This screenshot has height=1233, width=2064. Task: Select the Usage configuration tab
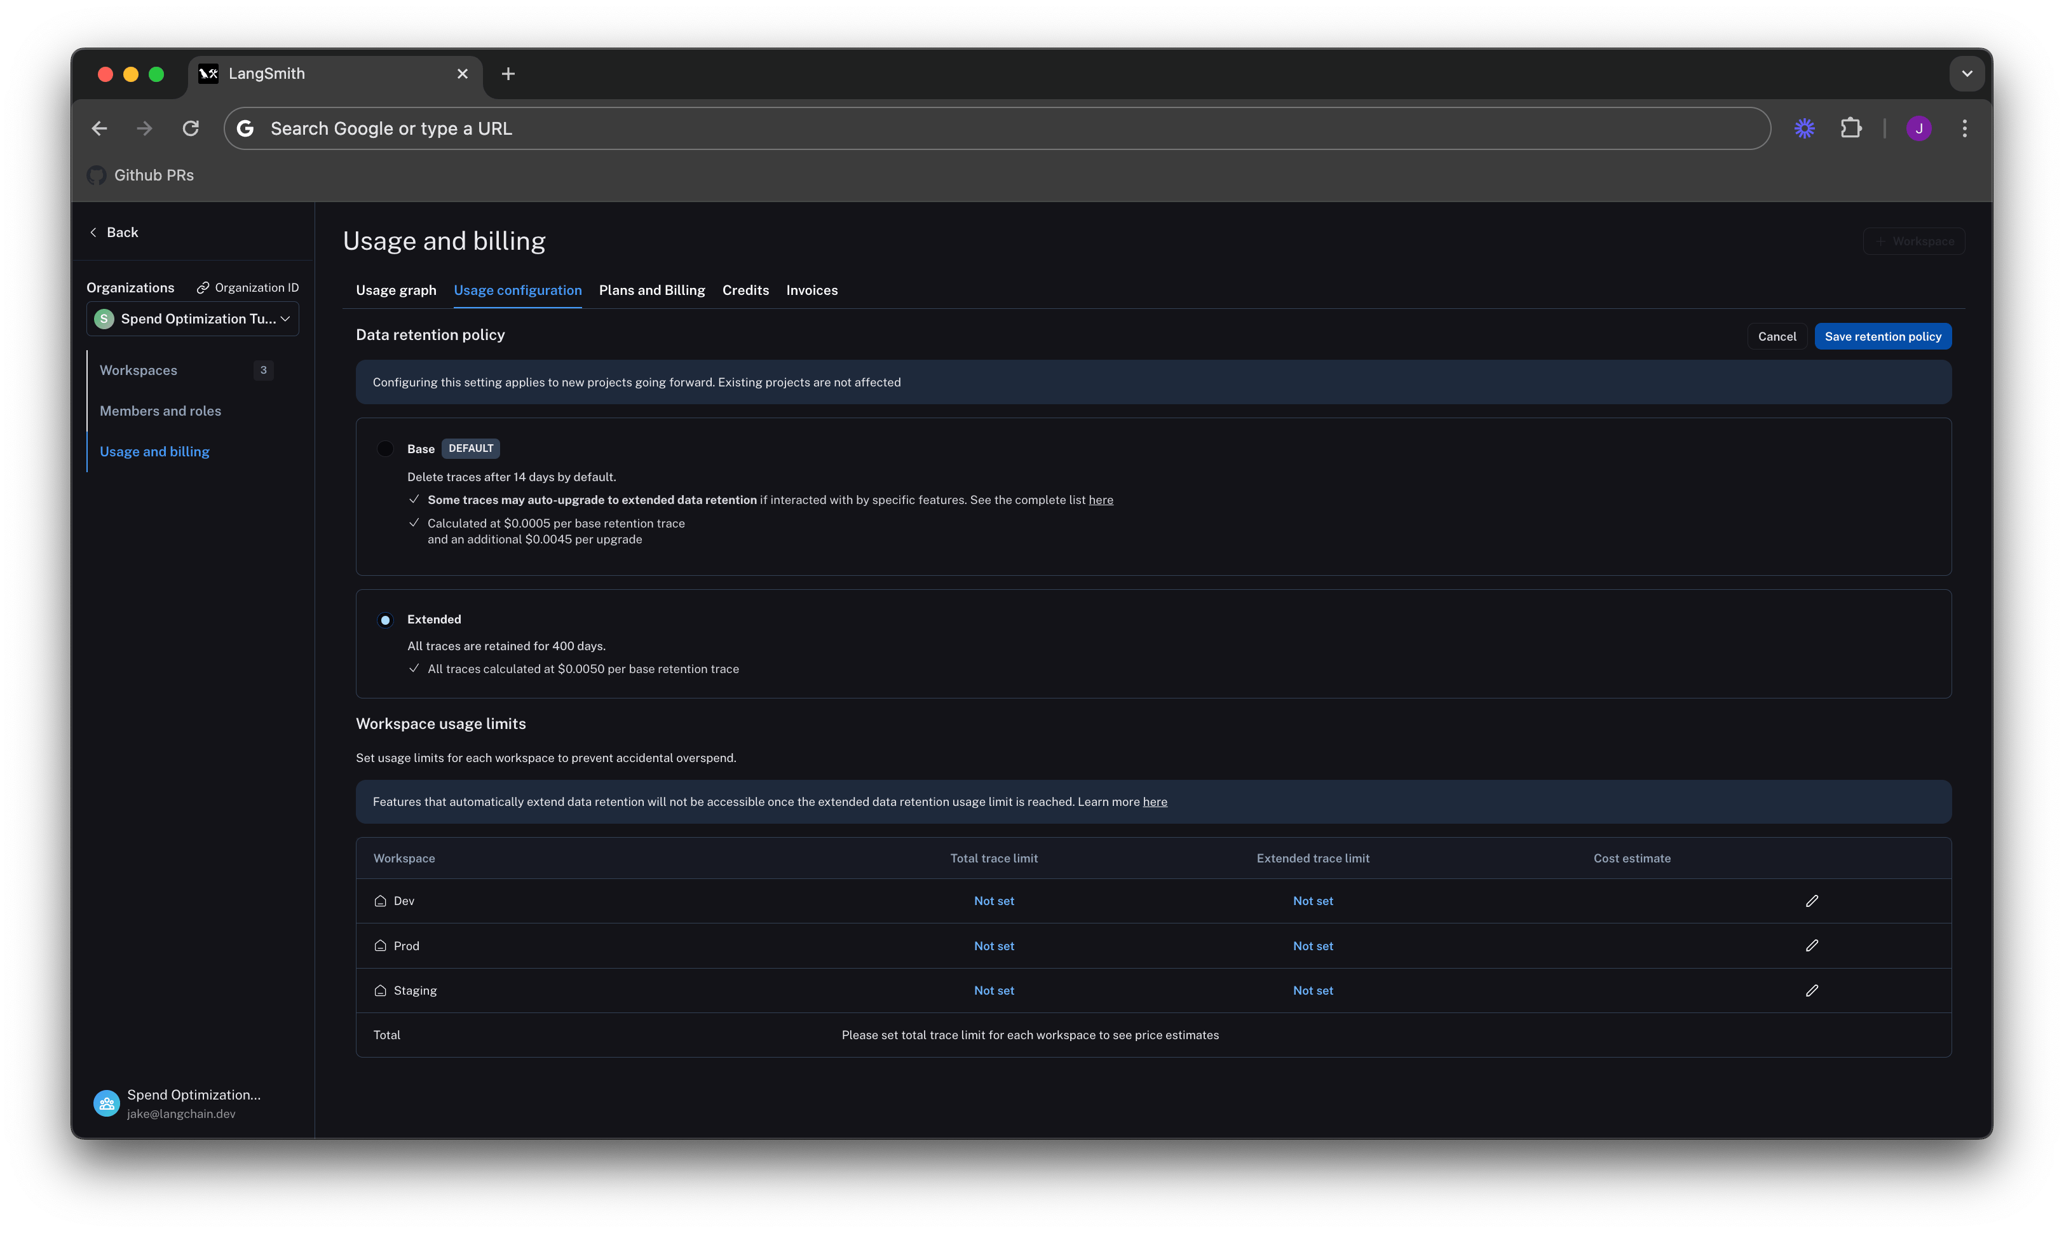tap(517, 291)
